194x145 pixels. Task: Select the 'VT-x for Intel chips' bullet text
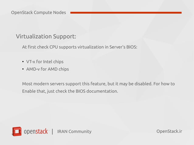[x=45, y=62]
